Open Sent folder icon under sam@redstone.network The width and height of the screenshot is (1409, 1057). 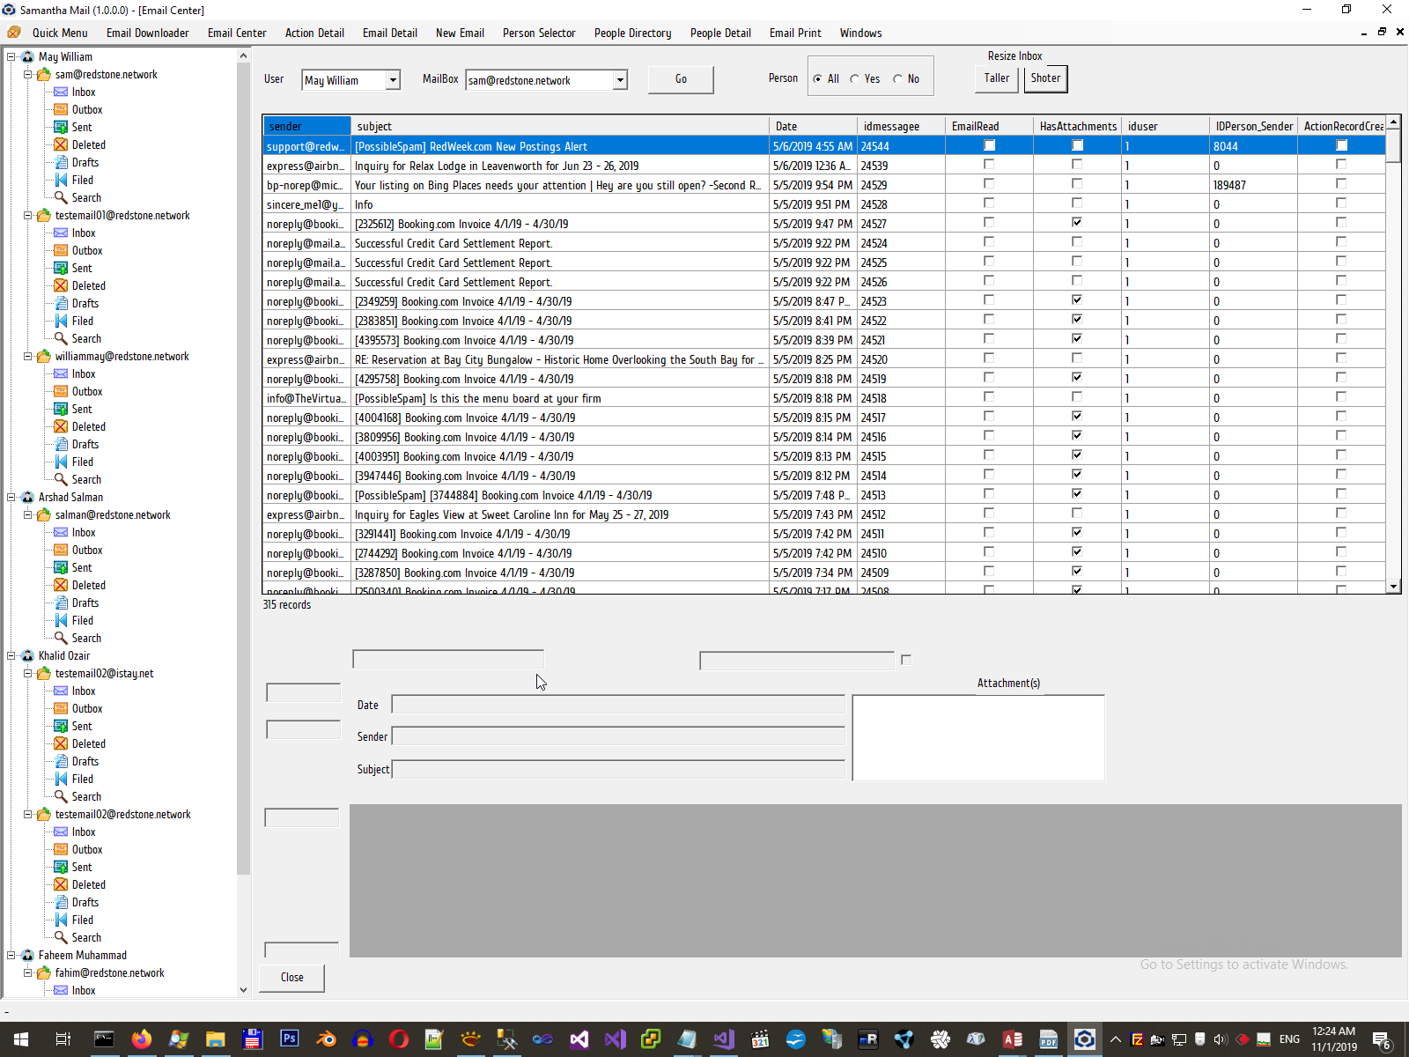[61, 127]
